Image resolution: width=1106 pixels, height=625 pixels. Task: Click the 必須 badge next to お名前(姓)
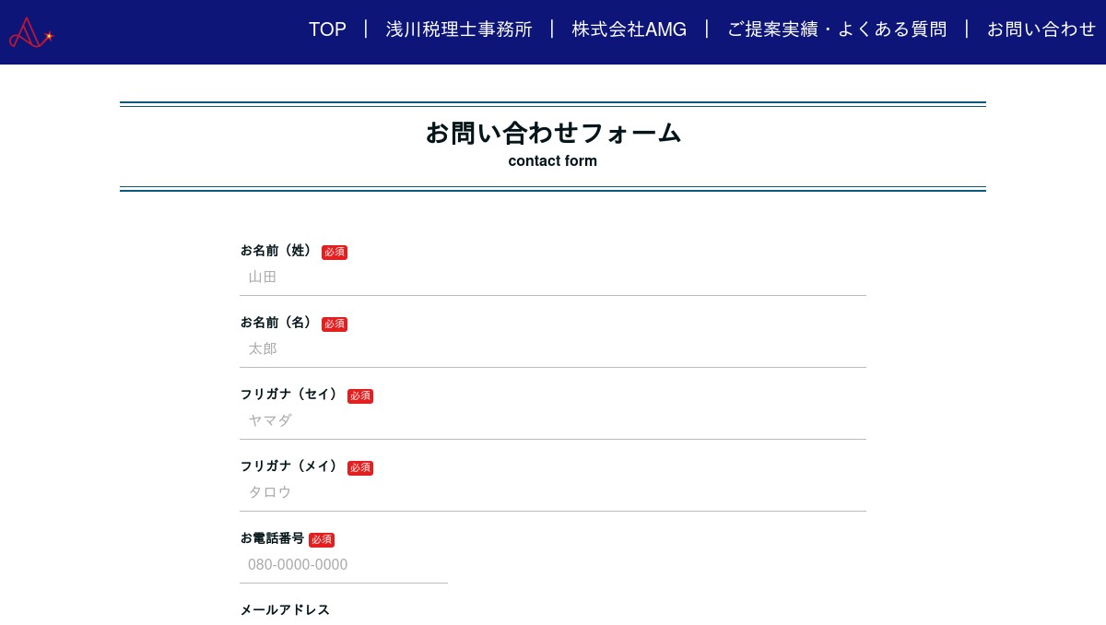coord(335,253)
